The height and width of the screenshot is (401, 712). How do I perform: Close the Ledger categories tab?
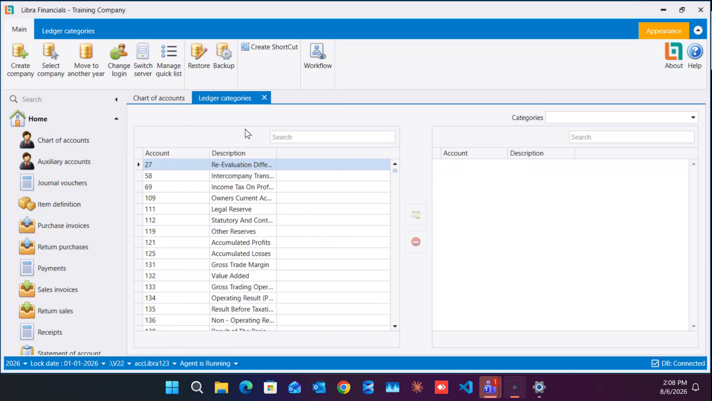[264, 98]
